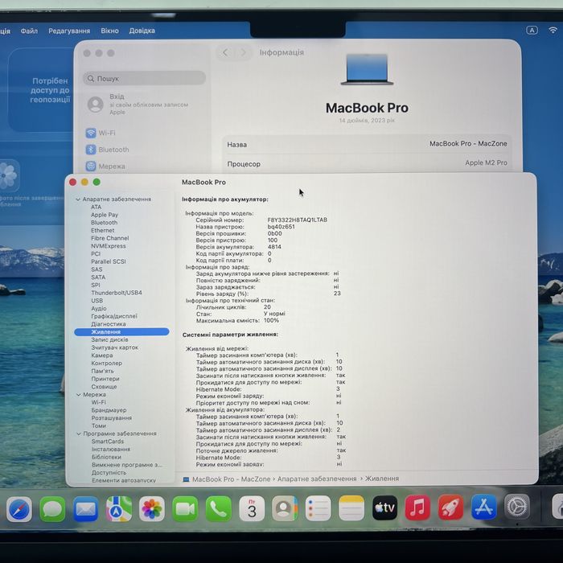Open Contacts app in the Dock
This screenshot has width=563, height=563.
[x=285, y=508]
